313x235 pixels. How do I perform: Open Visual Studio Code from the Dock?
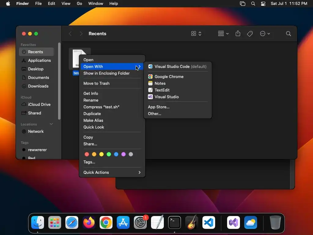209,222
